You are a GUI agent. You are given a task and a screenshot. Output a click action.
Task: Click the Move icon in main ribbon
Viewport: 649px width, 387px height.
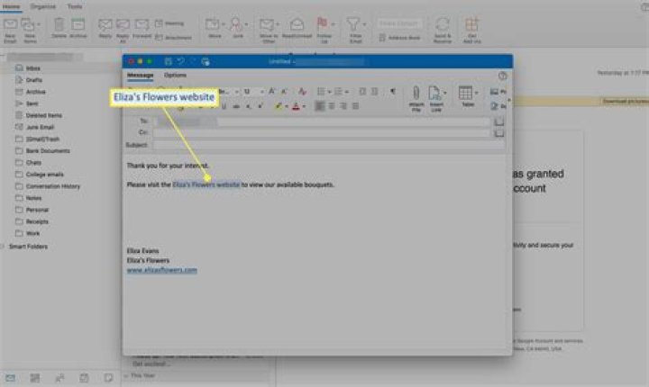coord(213,24)
